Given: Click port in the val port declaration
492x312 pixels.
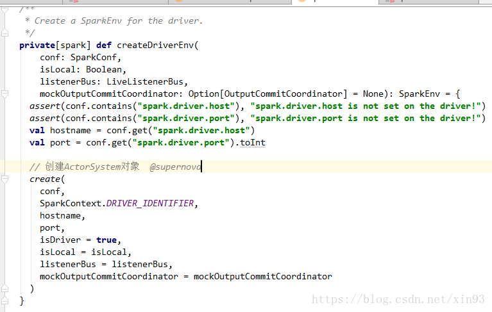Looking at the screenshot, I should tap(60, 143).
